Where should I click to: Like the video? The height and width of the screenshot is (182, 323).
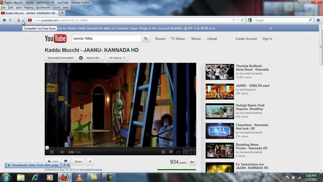[53, 161]
